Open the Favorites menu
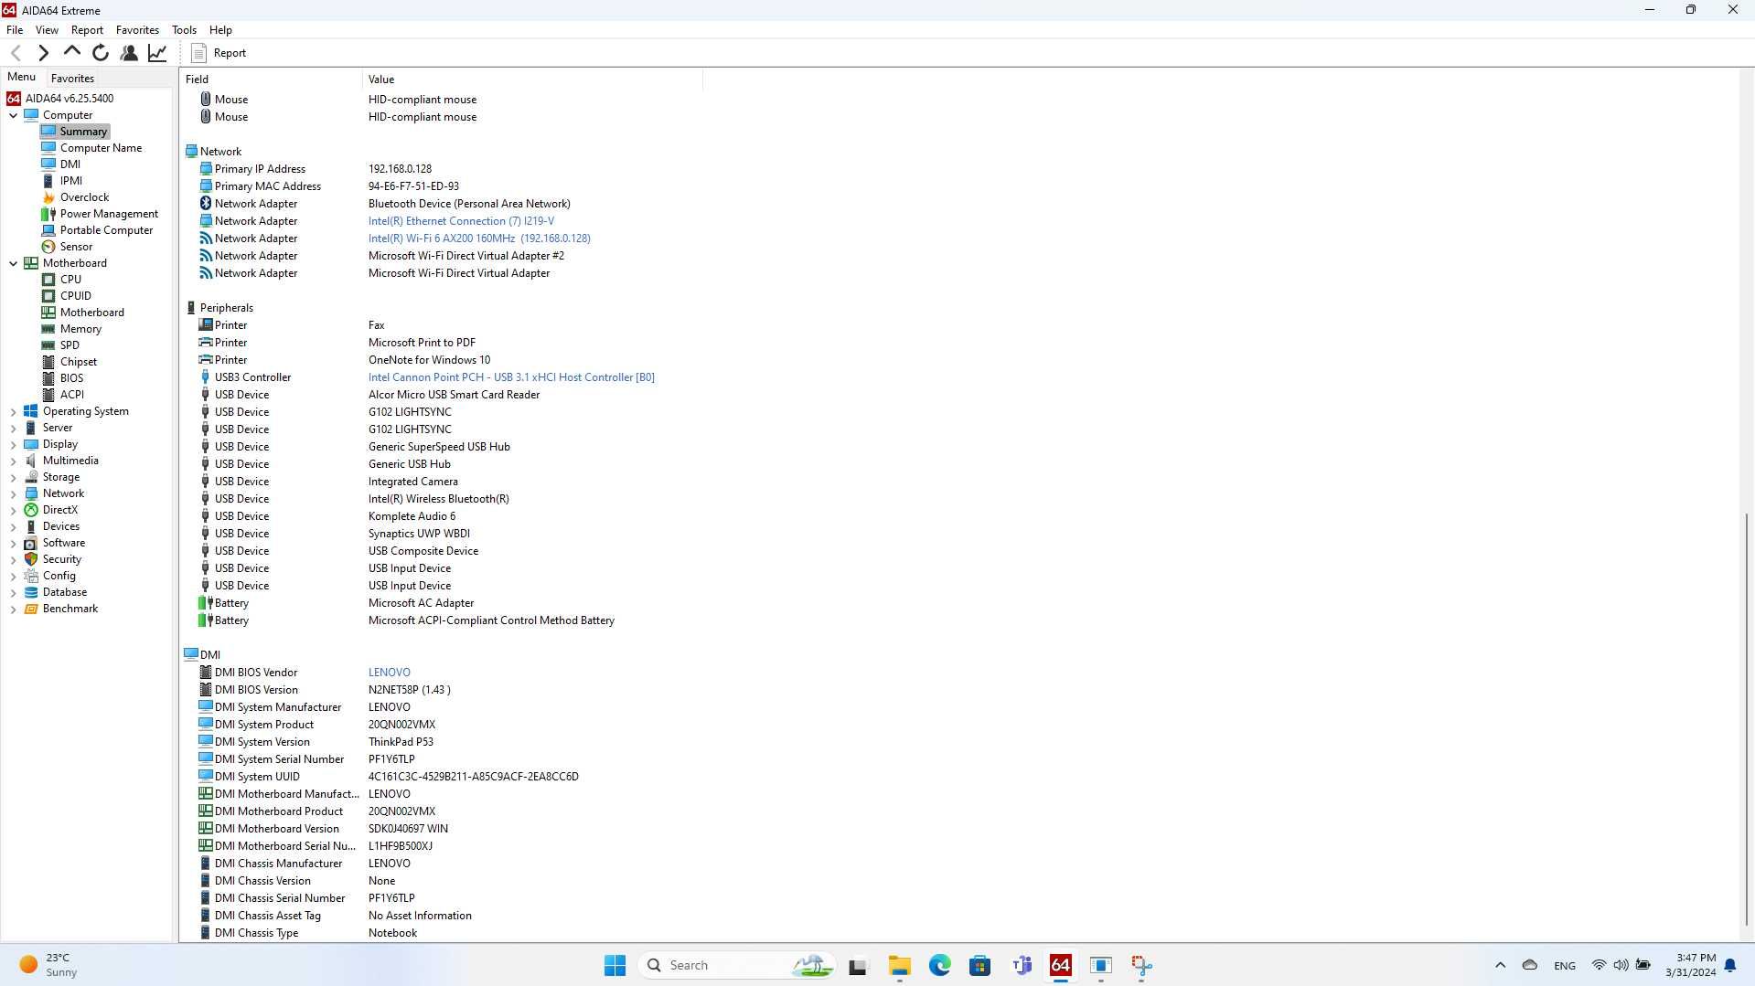The height and width of the screenshot is (986, 1755). point(137,30)
